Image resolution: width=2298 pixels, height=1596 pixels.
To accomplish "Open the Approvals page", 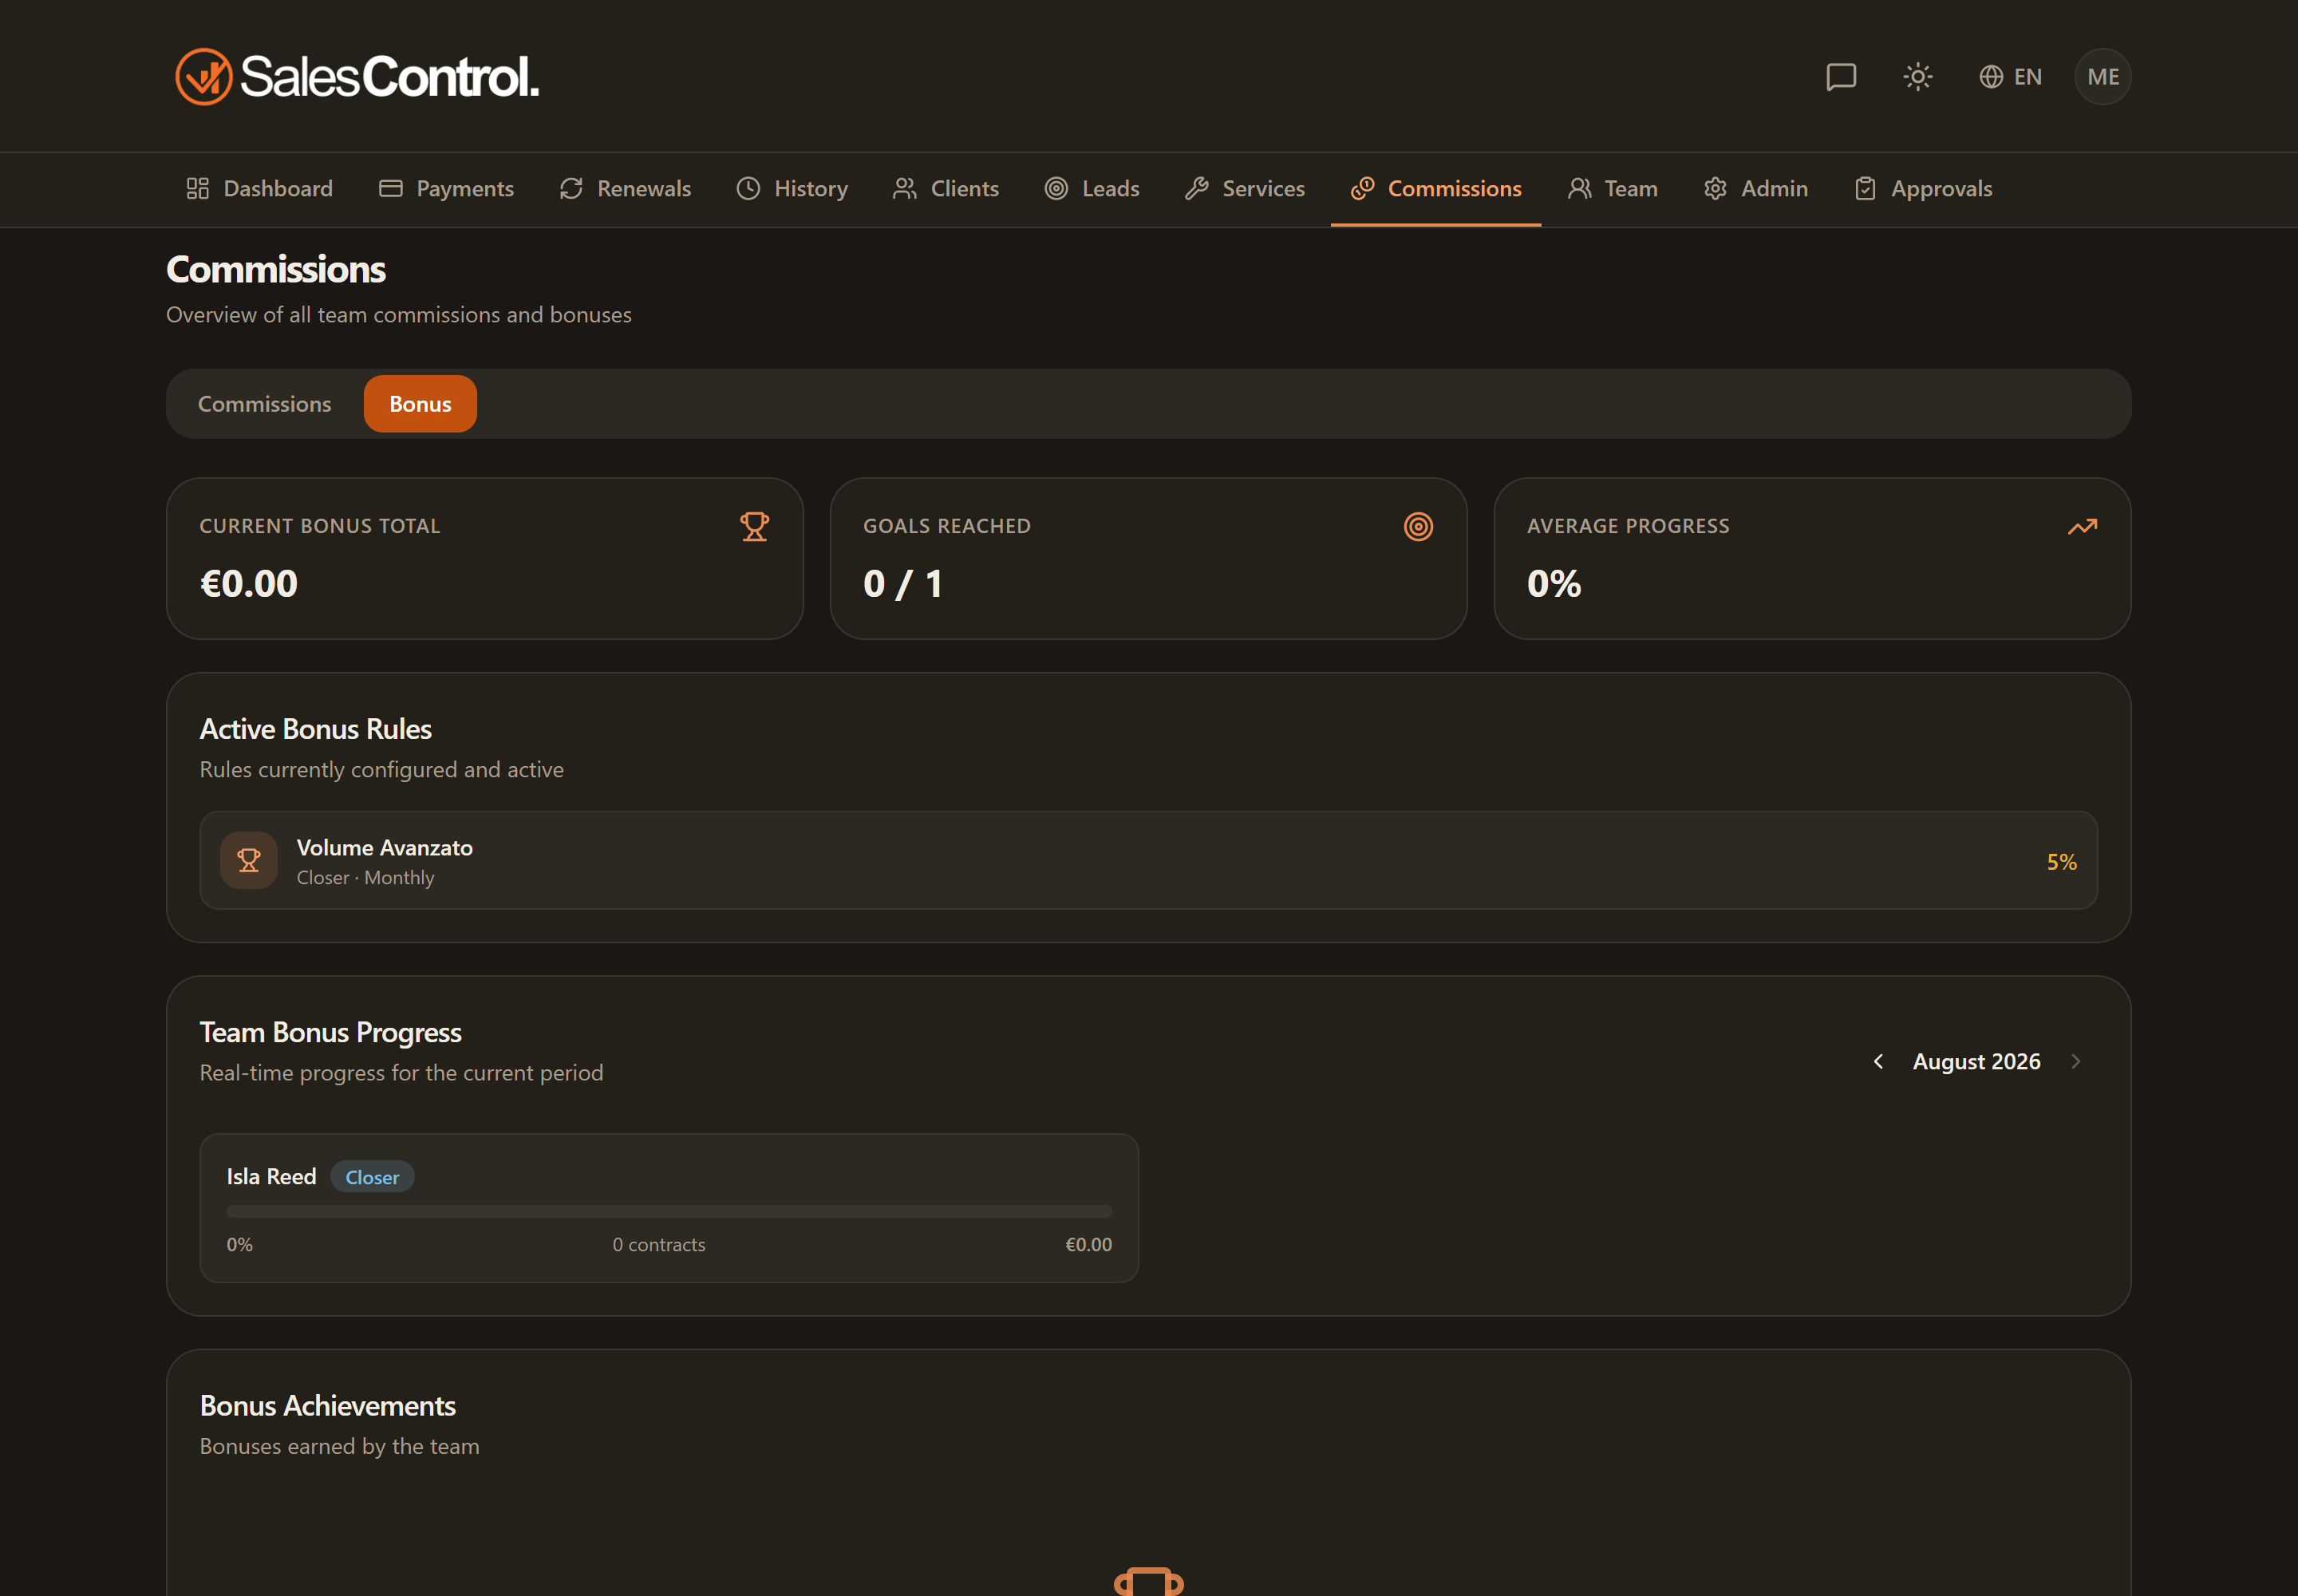I will pos(1923,189).
